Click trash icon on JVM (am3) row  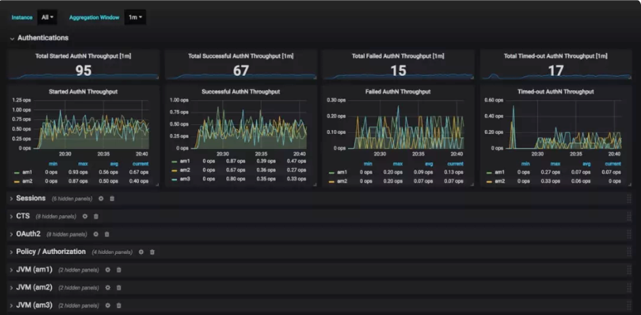pyautogui.click(x=119, y=306)
